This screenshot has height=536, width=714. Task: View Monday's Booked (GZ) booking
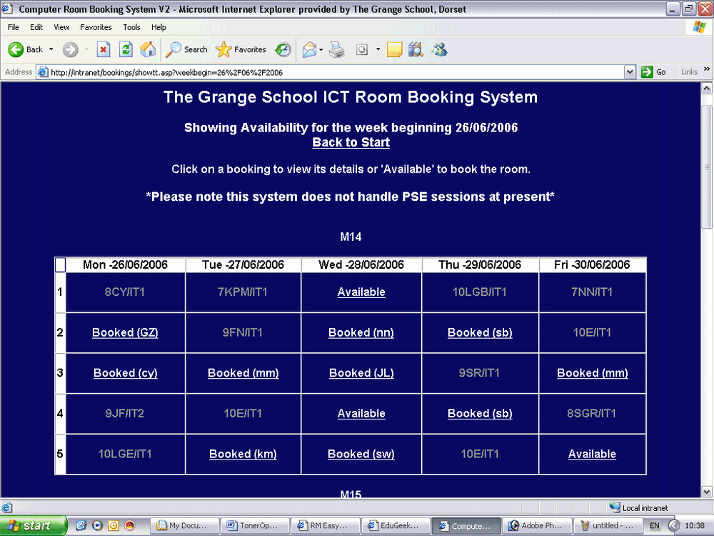tap(125, 333)
